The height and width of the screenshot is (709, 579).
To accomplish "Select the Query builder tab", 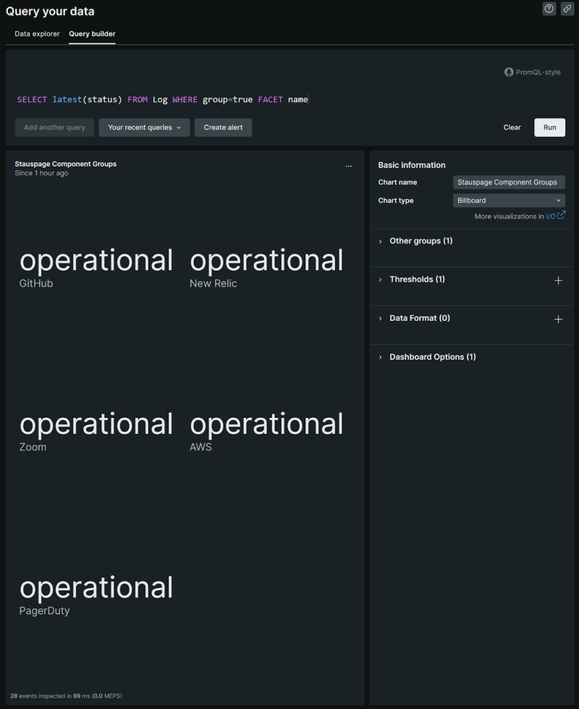I will (92, 33).
